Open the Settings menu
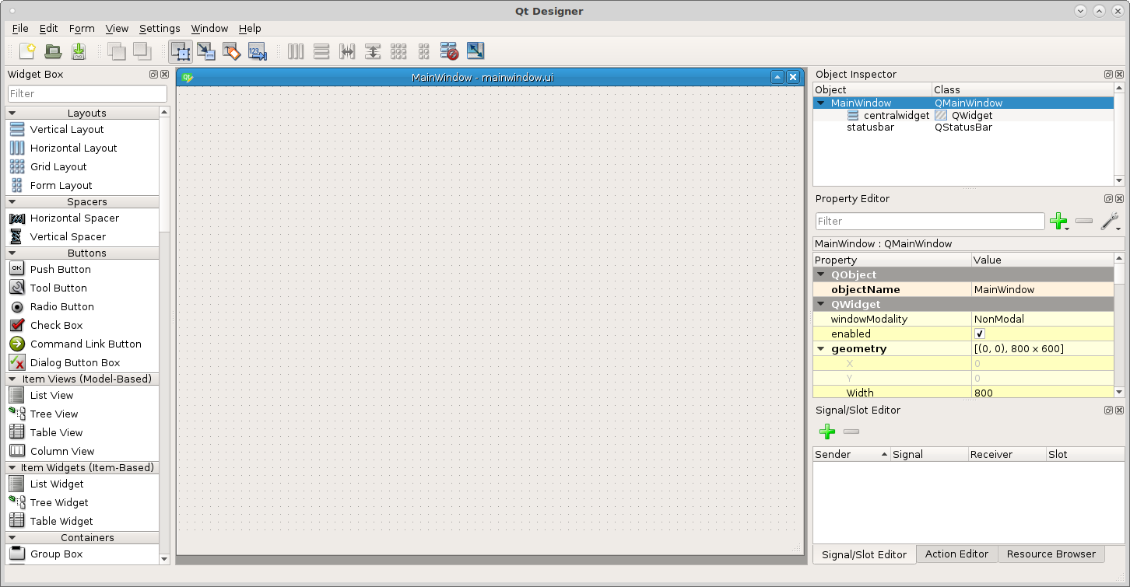 [160, 28]
